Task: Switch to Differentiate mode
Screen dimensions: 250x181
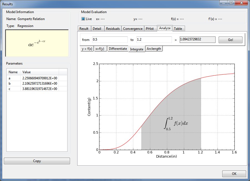Action: (118, 49)
